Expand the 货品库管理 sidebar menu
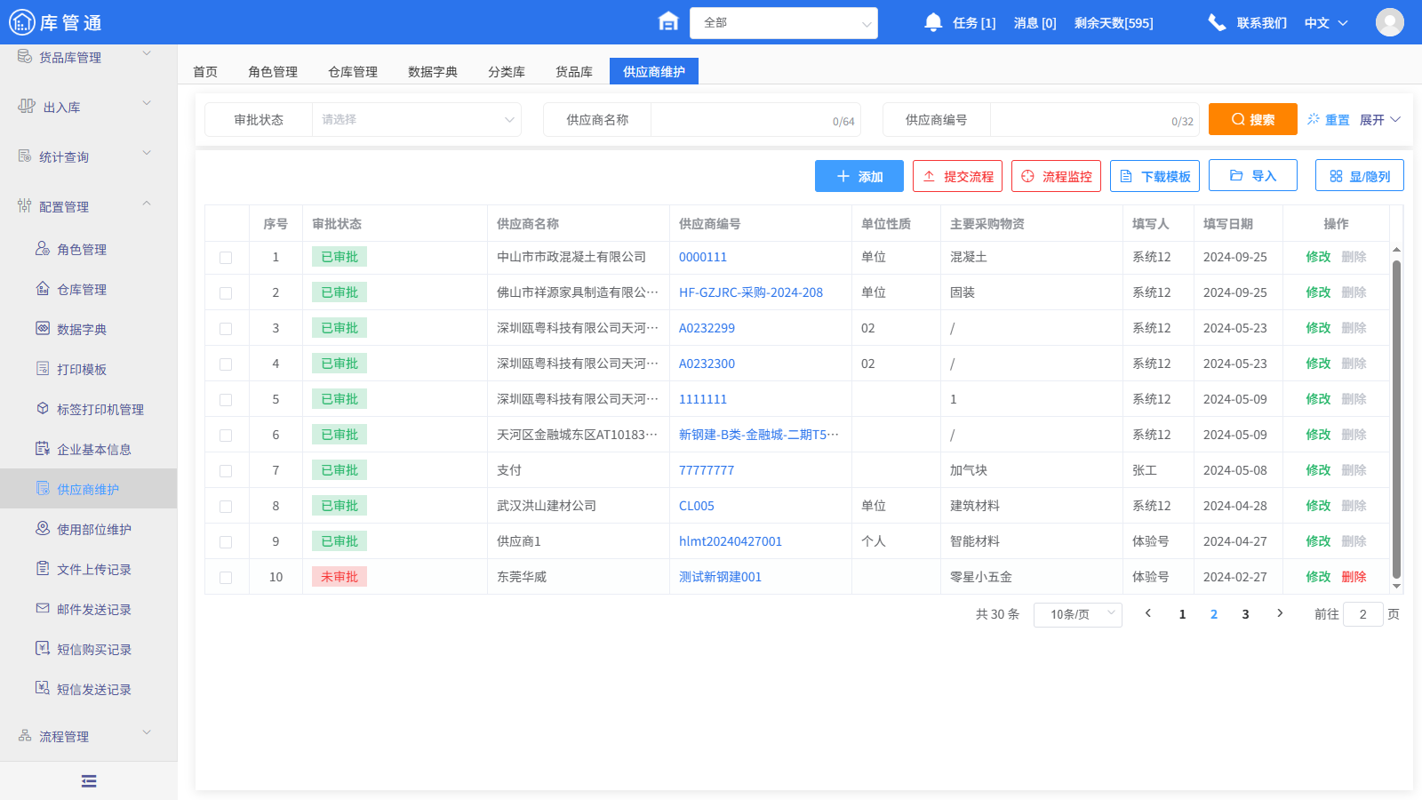Image resolution: width=1422 pixels, height=800 pixels. 147,55
